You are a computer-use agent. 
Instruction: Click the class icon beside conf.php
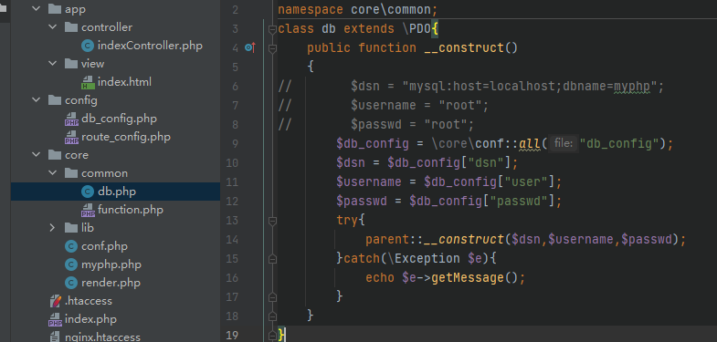pyautogui.click(x=71, y=246)
